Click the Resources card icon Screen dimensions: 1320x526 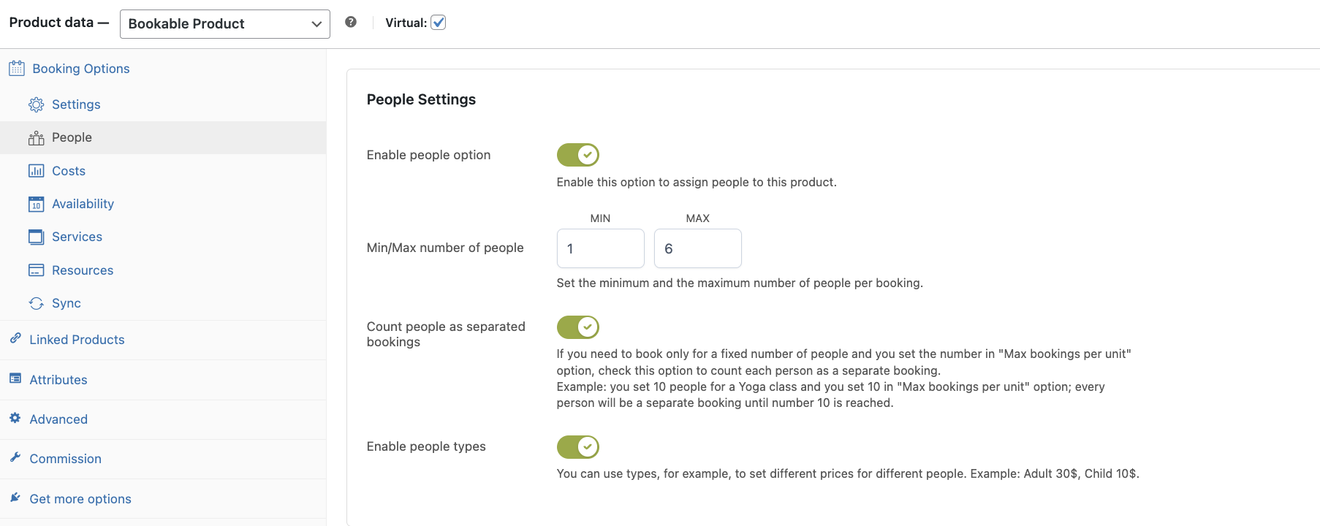(36, 270)
